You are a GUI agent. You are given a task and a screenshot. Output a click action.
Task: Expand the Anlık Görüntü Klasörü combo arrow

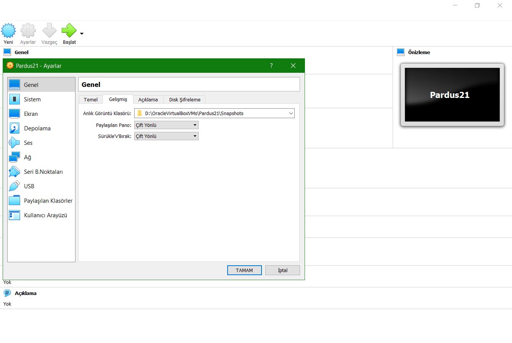[x=291, y=113]
